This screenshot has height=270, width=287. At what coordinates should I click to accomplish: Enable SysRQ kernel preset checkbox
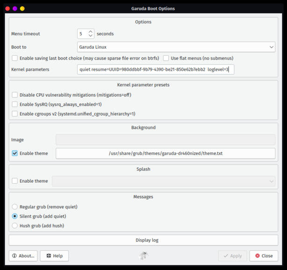click(14, 104)
